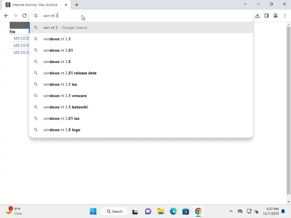This screenshot has height=218, width=291.
Task: Toggle the Chrome side panel
Action: click(267, 16)
